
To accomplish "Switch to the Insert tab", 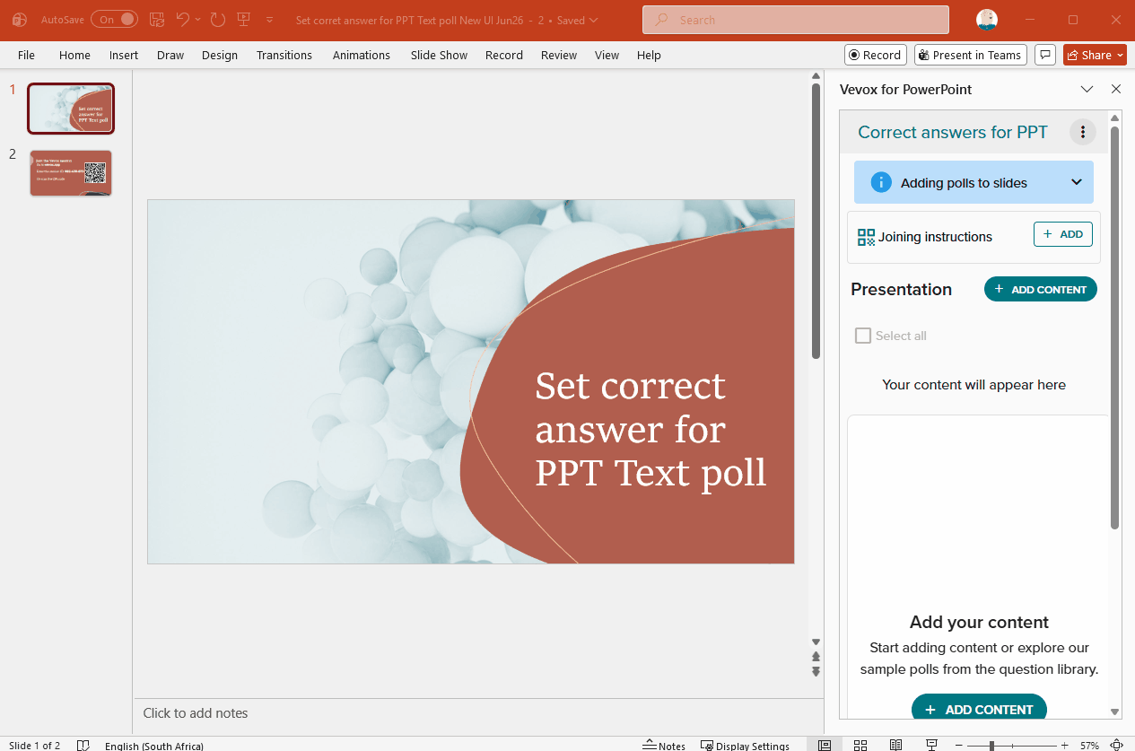I will (x=124, y=55).
